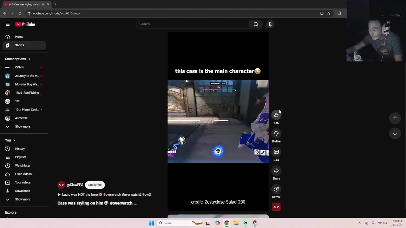Open the CONtv subscription
The image size is (406, 228).
tap(24, 67)
